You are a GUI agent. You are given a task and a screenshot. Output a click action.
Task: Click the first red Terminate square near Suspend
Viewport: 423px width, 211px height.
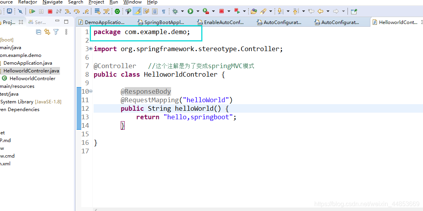50,11
